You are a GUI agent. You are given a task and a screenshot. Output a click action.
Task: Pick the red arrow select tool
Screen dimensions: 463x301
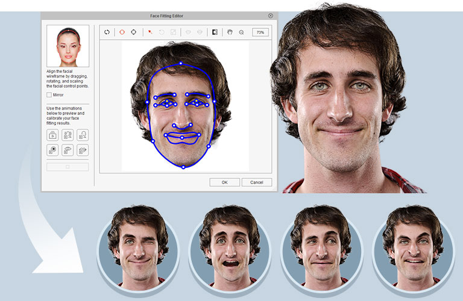150,32
